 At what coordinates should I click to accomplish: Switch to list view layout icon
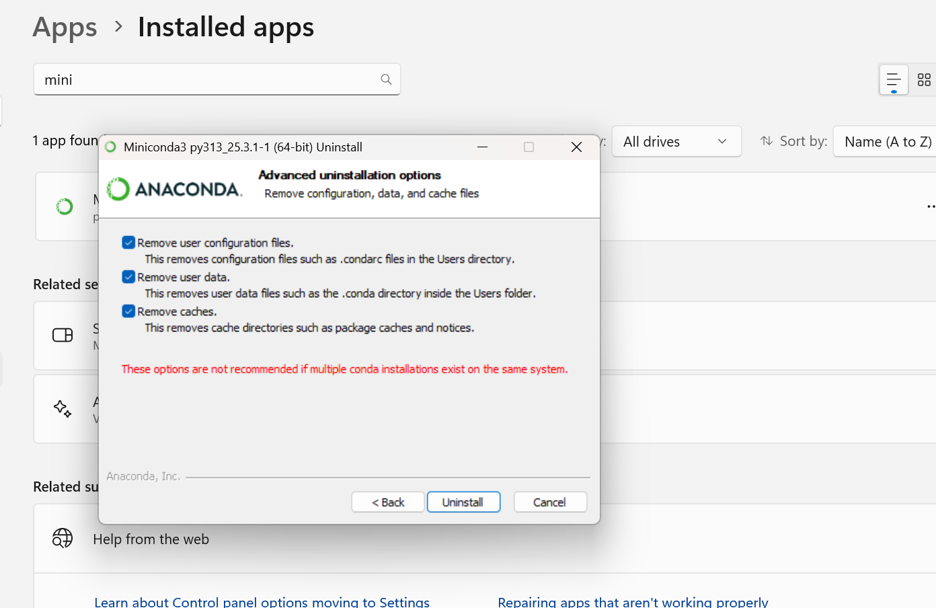894,80
